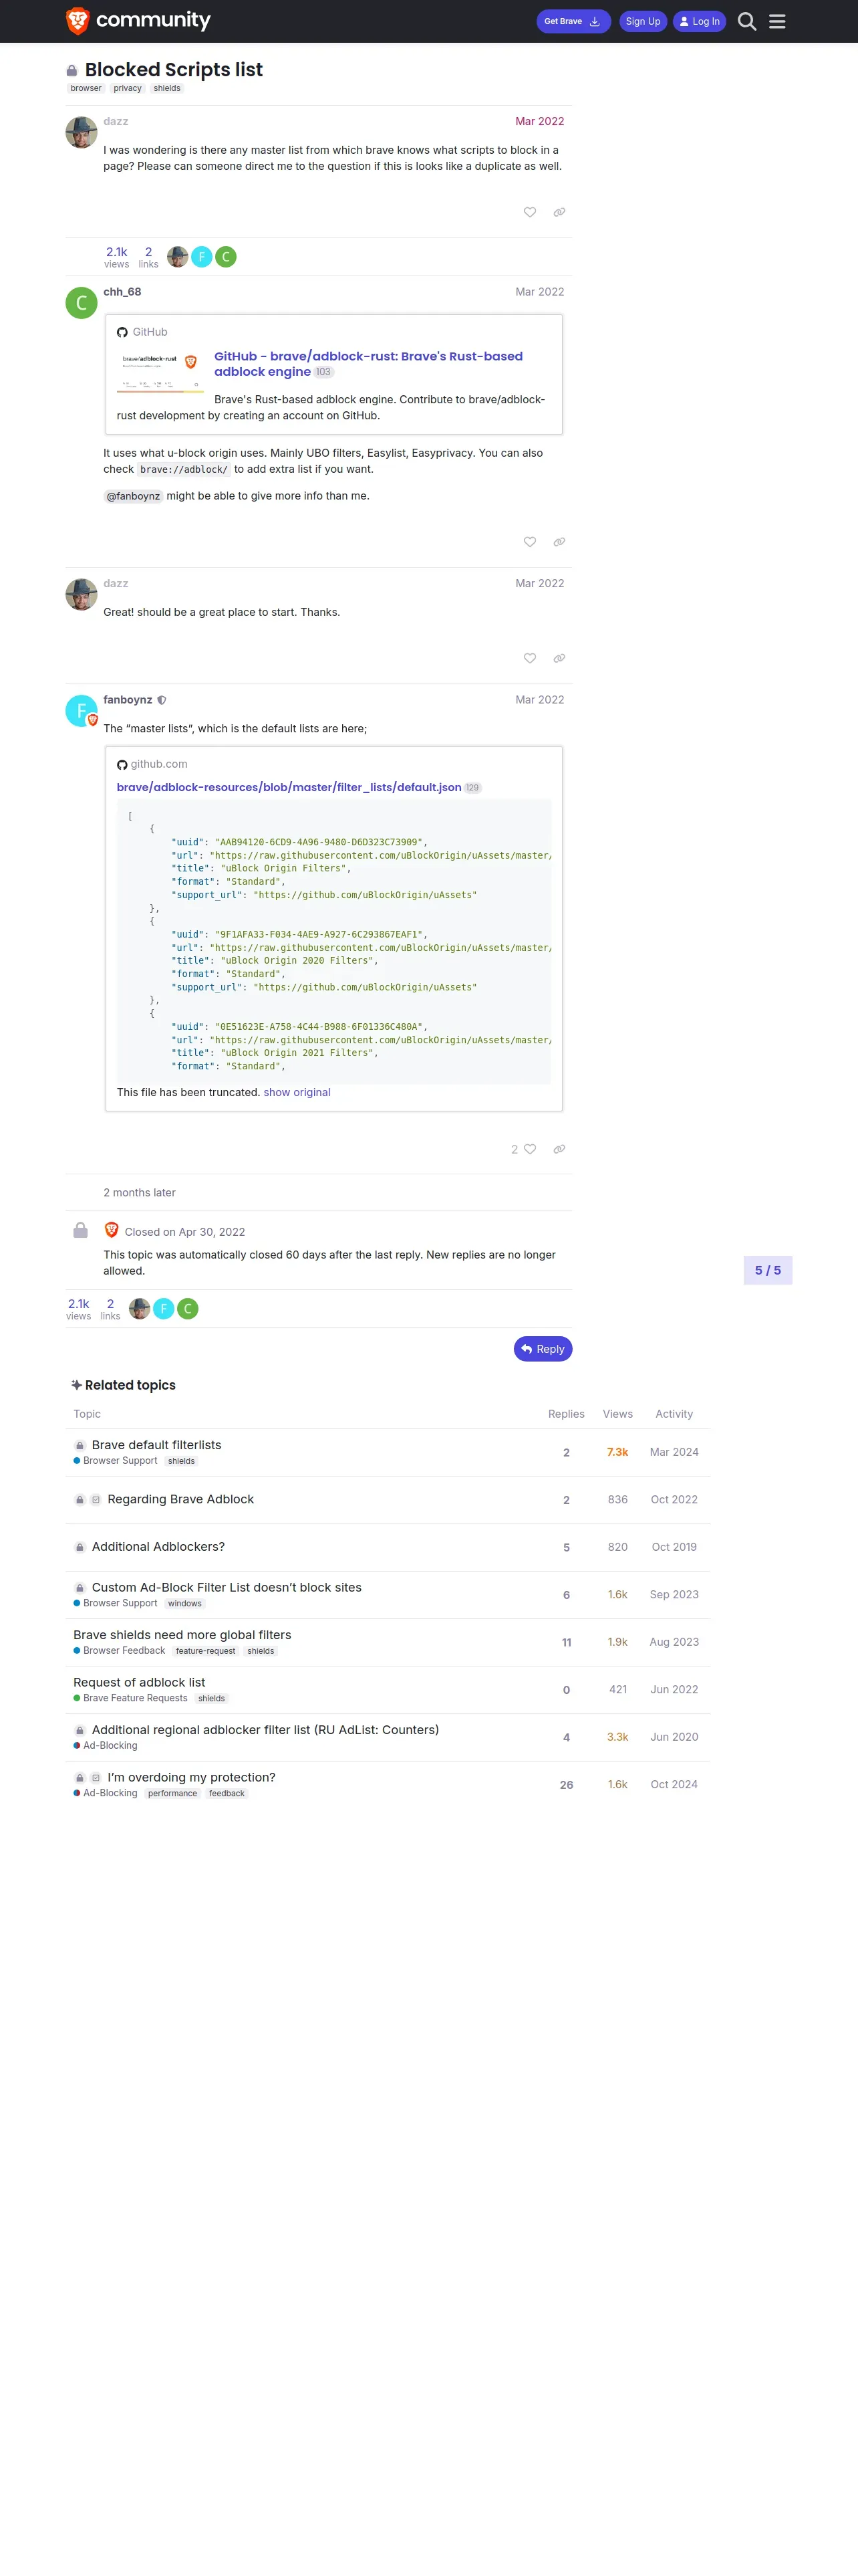Click F participant avatar in bottom summary
The image size is (858, 2576).
pyautogui.click(x=164, y=1309)
